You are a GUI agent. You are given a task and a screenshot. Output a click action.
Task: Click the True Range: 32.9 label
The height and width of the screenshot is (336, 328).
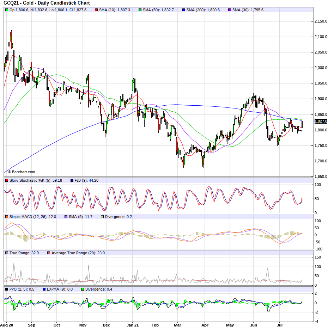(24, 253)
